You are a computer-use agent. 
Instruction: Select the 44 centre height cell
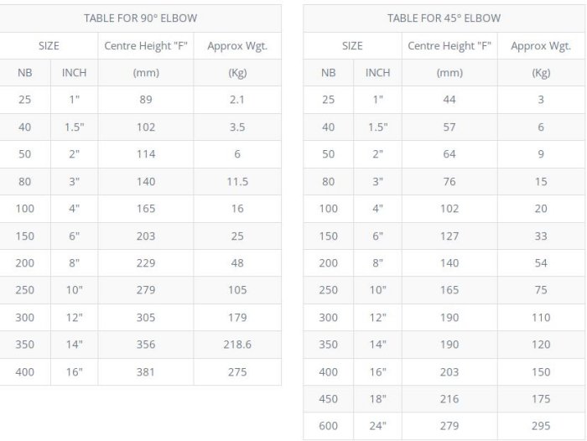click(x=449, y=99)
